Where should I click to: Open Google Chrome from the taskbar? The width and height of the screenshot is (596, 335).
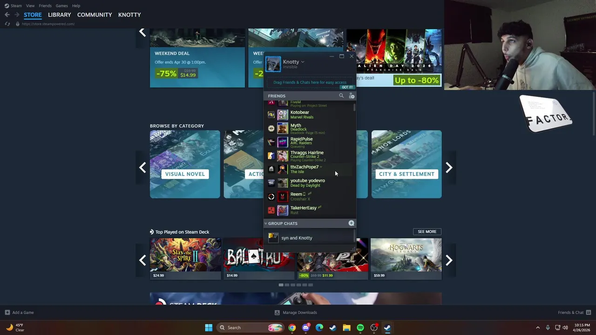[x=292, y=328]
